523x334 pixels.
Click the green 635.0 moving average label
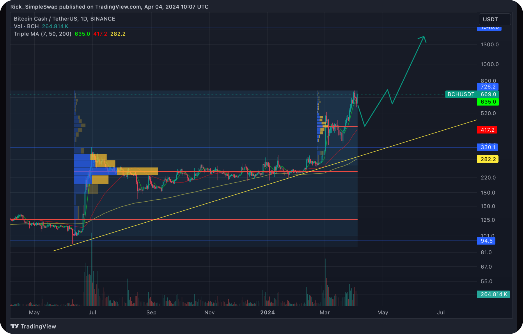[488, 102]
